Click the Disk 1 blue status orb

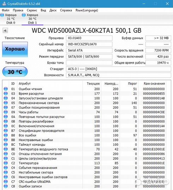pyautogui.click(x=24, y=15)
